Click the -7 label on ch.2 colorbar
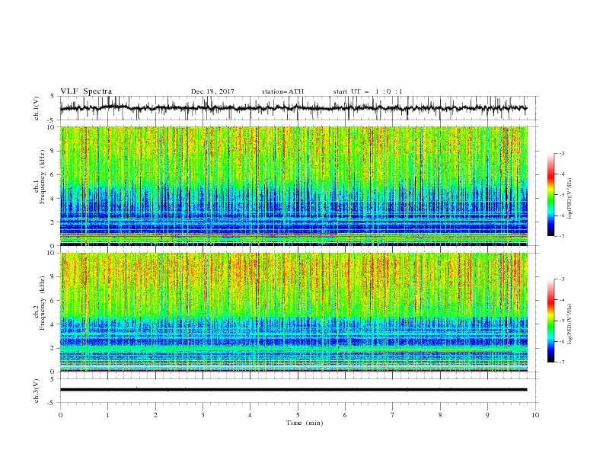 [x=562, y=362]
